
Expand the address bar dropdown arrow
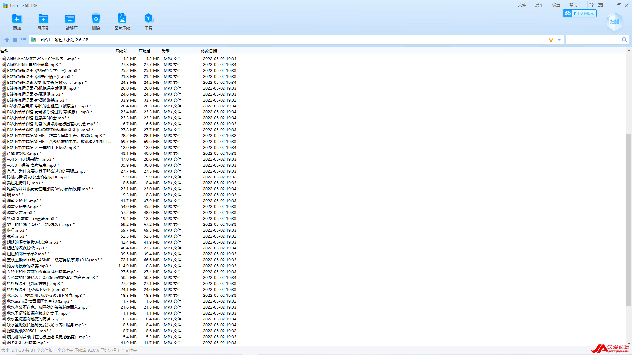[559, 40]
